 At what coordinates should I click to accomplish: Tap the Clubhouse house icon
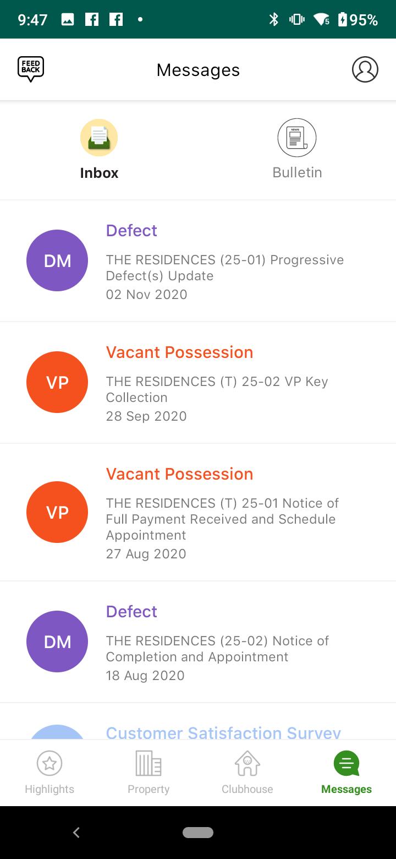[248, 763]
